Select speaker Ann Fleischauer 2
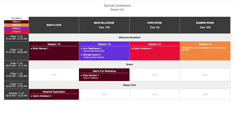 tap(92, 48)
